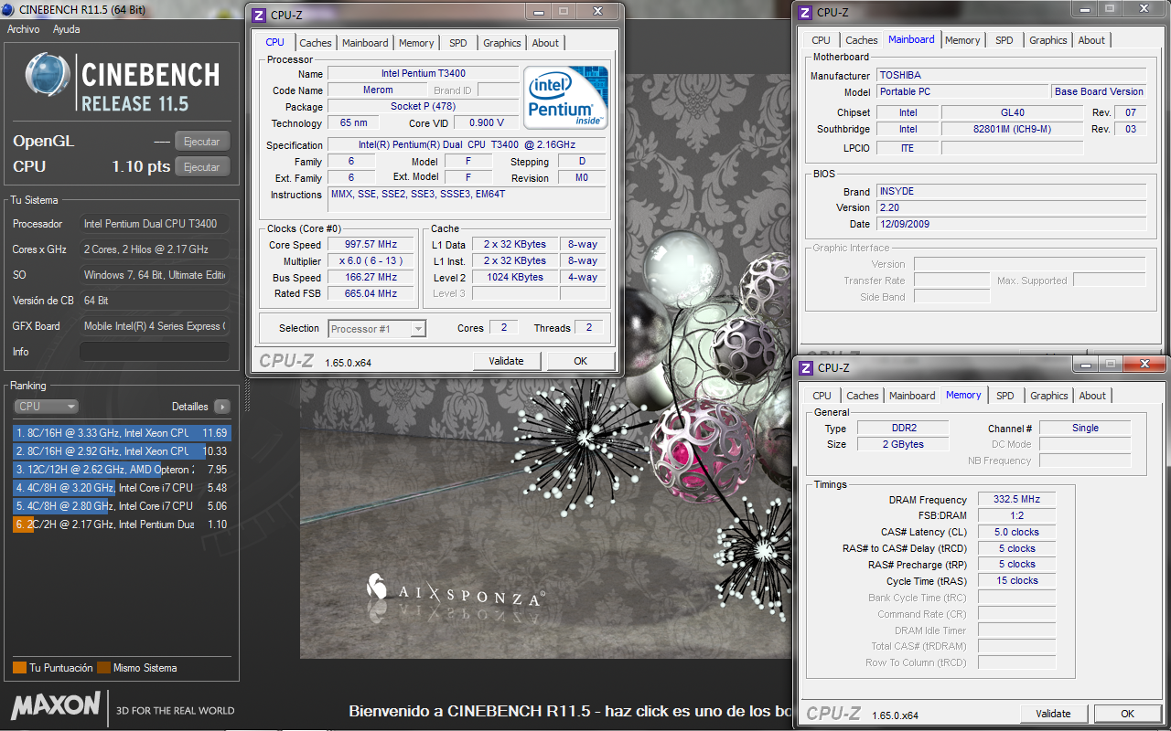Click the Info input field

[155, 352]
